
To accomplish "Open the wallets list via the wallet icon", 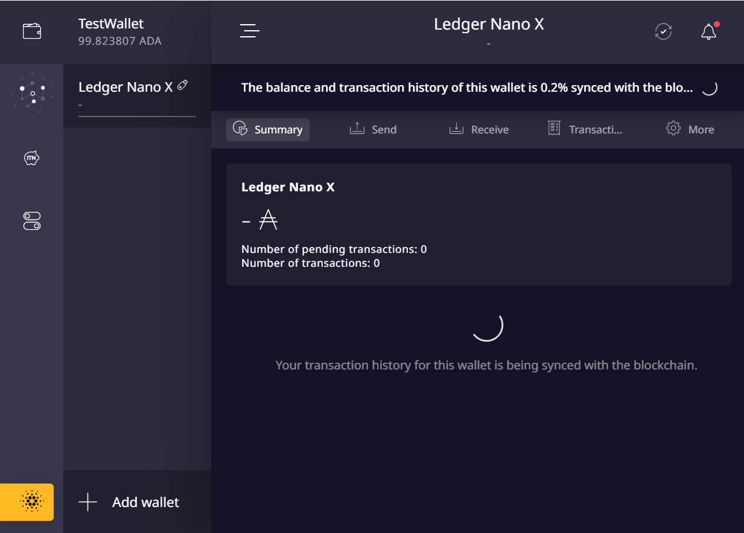I will click(31, 30).
